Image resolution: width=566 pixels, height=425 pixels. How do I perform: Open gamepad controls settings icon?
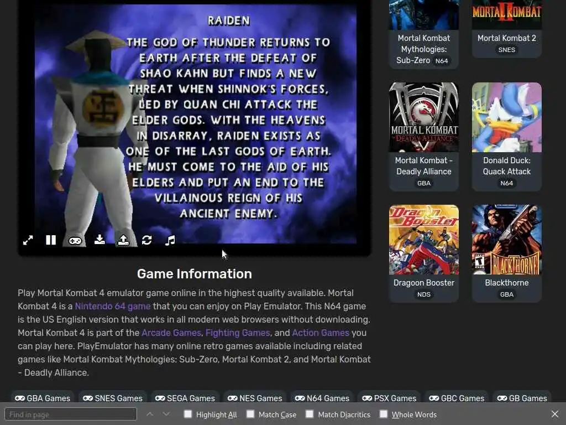75,241
